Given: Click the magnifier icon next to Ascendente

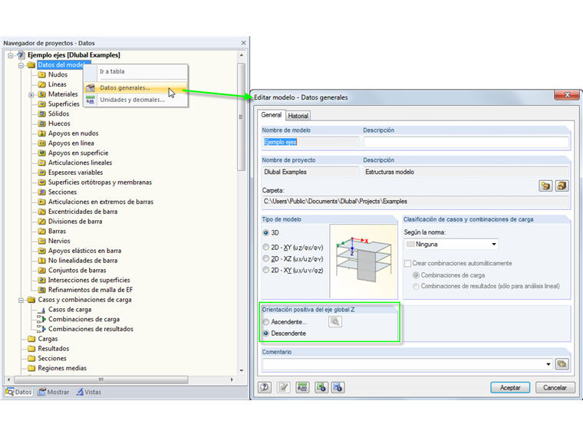Looking at the screenshot, I should (335, 322).
